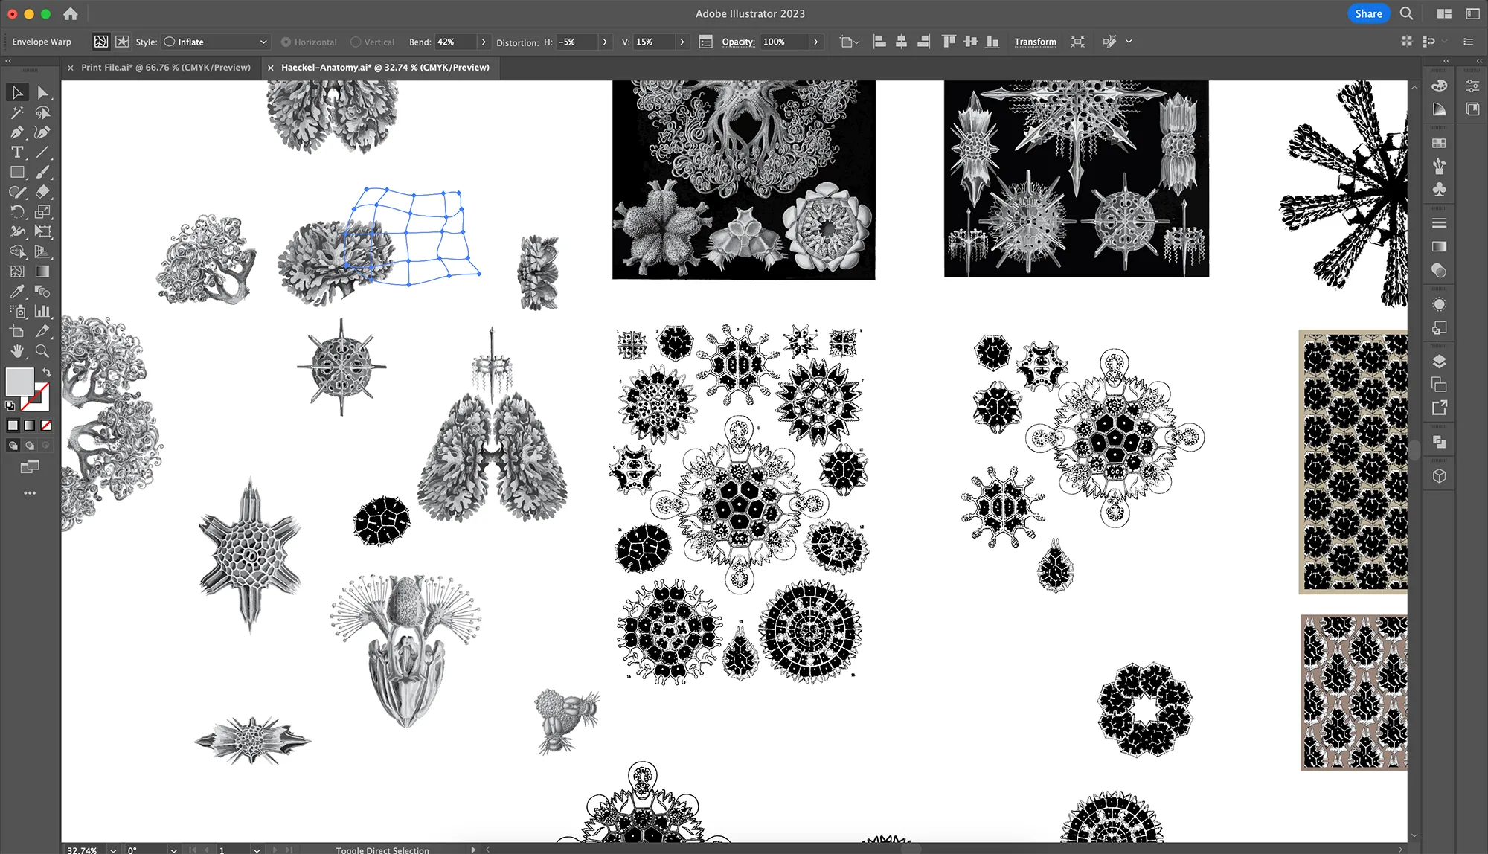
Task: Select the Rotate tool
Action: pos(17,212)
